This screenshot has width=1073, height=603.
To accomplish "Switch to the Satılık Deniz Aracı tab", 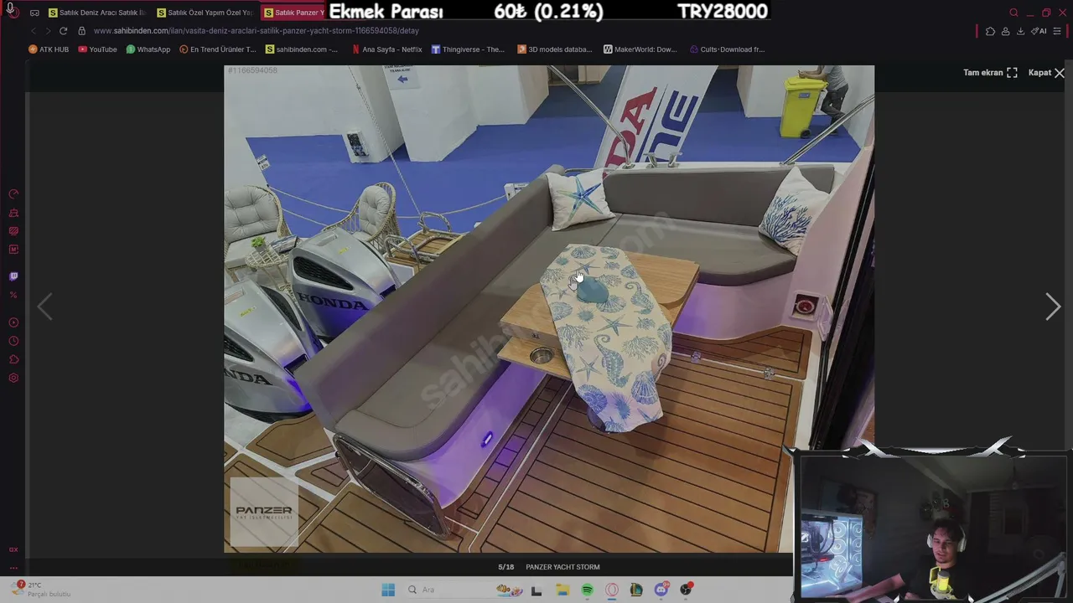I will click(96, 13).
